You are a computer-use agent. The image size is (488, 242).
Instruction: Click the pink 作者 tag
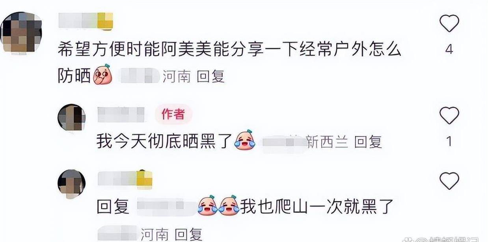click(173, 114)
